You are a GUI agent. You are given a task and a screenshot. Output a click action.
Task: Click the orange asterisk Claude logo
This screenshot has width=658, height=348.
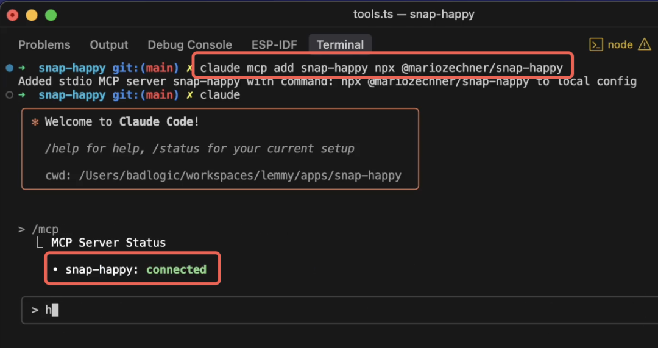pos(35,122)
